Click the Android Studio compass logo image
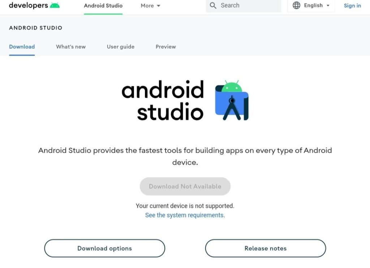The width and height of the screenshot is (370, 268). point(232,100)
